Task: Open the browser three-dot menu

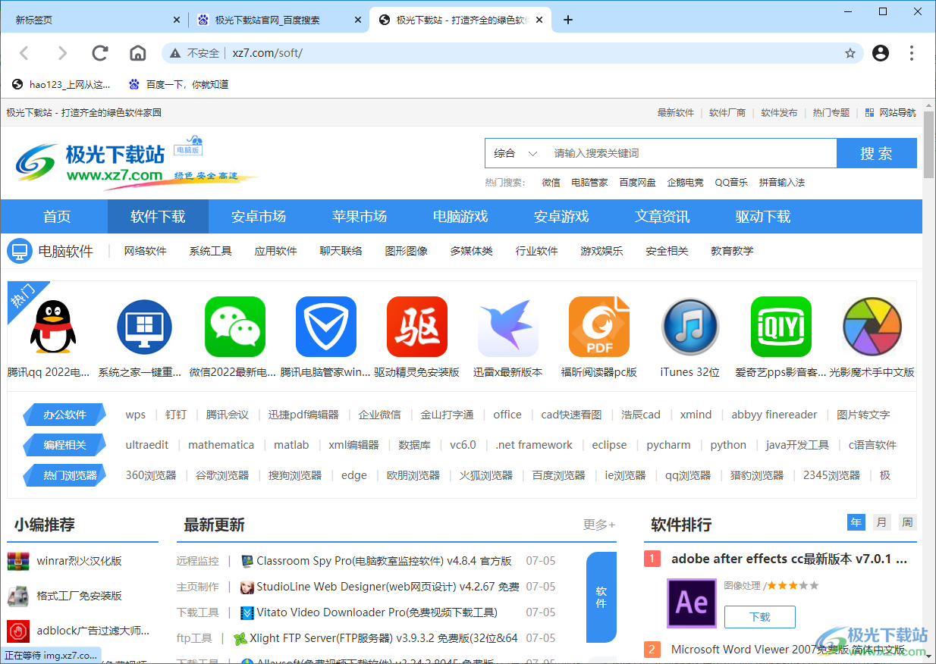Action: click(x=911, y=53)
